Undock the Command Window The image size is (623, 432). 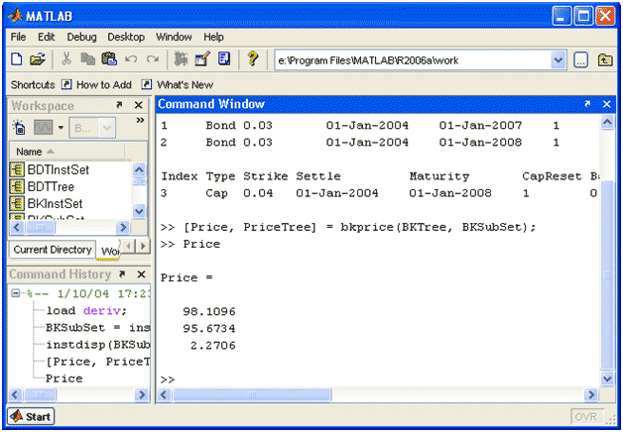tap(587, 104)
